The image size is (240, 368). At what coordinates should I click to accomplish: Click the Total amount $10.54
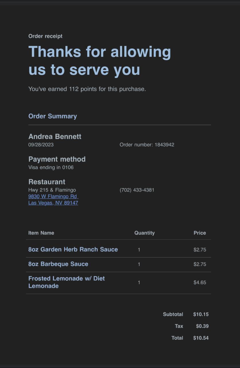pyautogui.click(x=201, y=338)
